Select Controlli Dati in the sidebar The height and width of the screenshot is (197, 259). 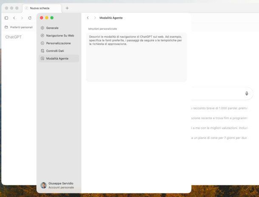pyautogui.click(x=56, y=51)
